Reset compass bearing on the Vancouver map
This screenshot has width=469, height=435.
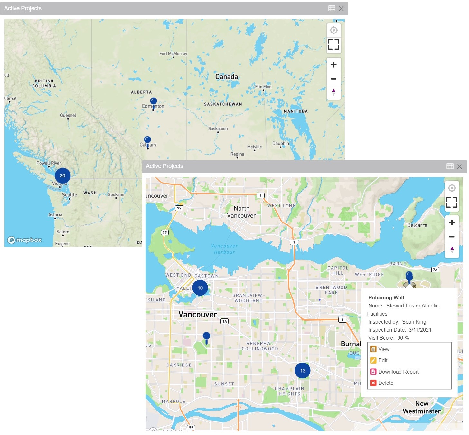coord(452,250)
